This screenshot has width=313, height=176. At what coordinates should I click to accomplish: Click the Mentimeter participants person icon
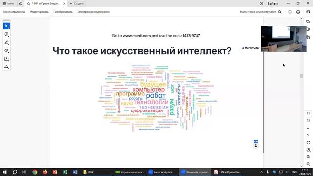(256, 146)
